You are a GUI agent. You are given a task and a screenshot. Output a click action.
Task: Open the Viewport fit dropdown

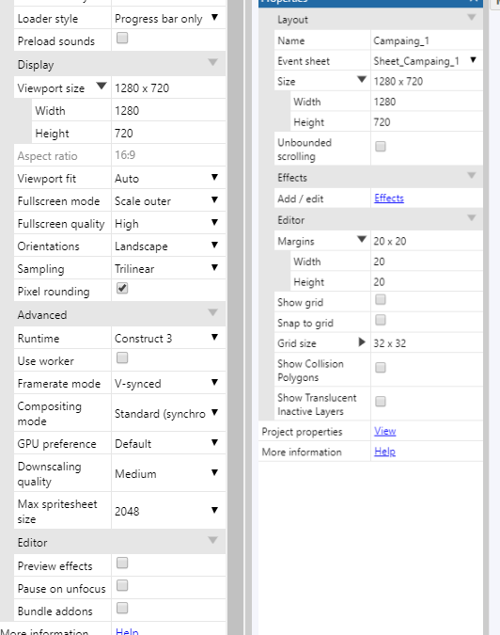(x=168, y=178)
